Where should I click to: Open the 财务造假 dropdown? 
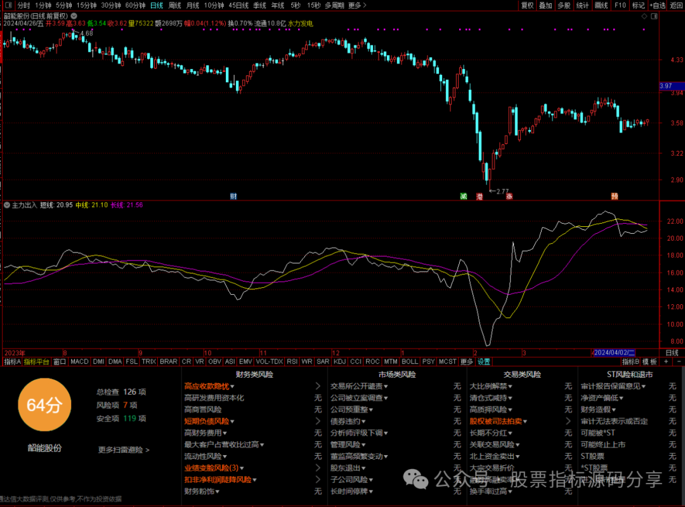pos(598,409)
